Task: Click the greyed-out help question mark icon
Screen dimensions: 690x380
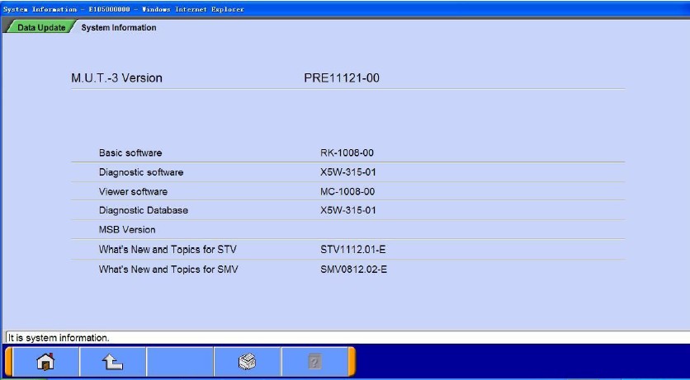Action: coord(314,362)
